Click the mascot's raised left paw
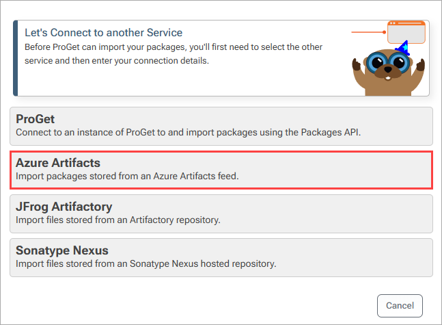 point(357,64)
